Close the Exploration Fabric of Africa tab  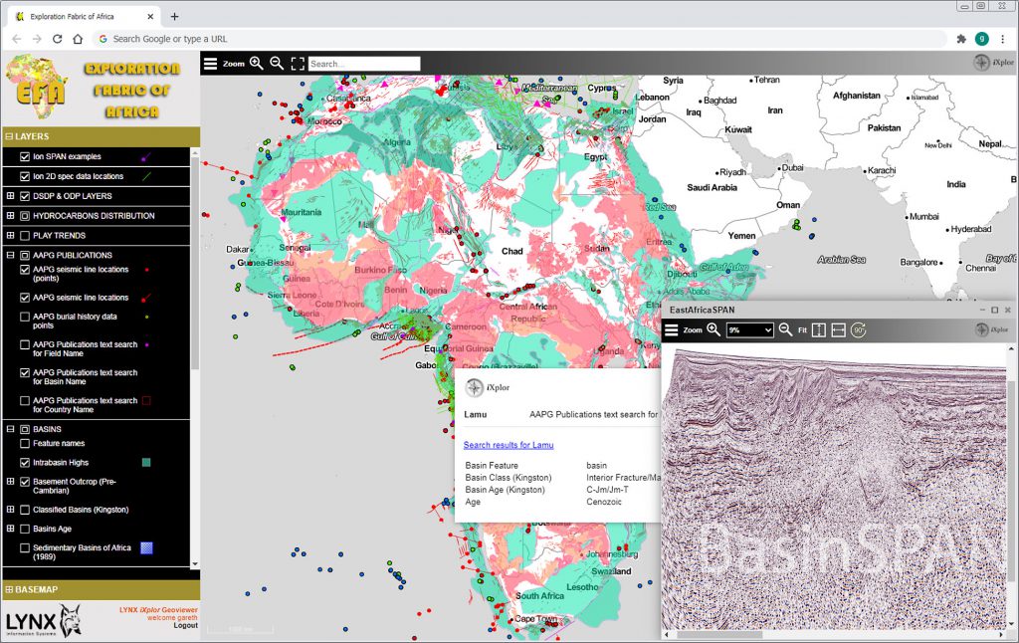click(x=151, y=16)
